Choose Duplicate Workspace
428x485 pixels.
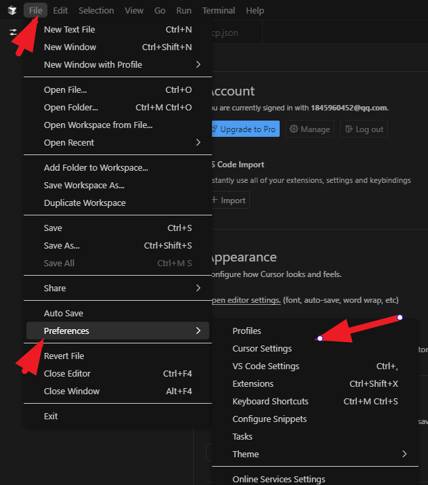[x=118, y=203]
